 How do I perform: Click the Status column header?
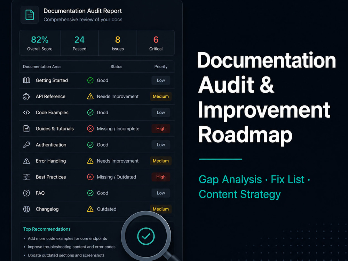(x=117, y=66)
